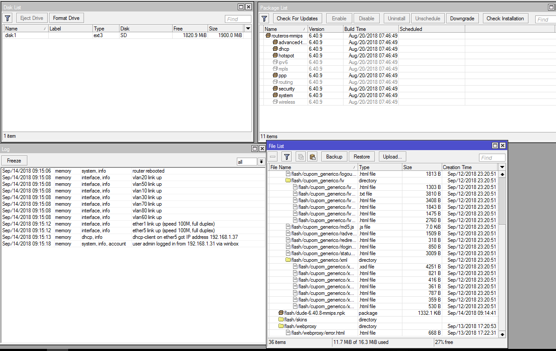Select the dhcp-client got IP address log entry

coord(133,237)
